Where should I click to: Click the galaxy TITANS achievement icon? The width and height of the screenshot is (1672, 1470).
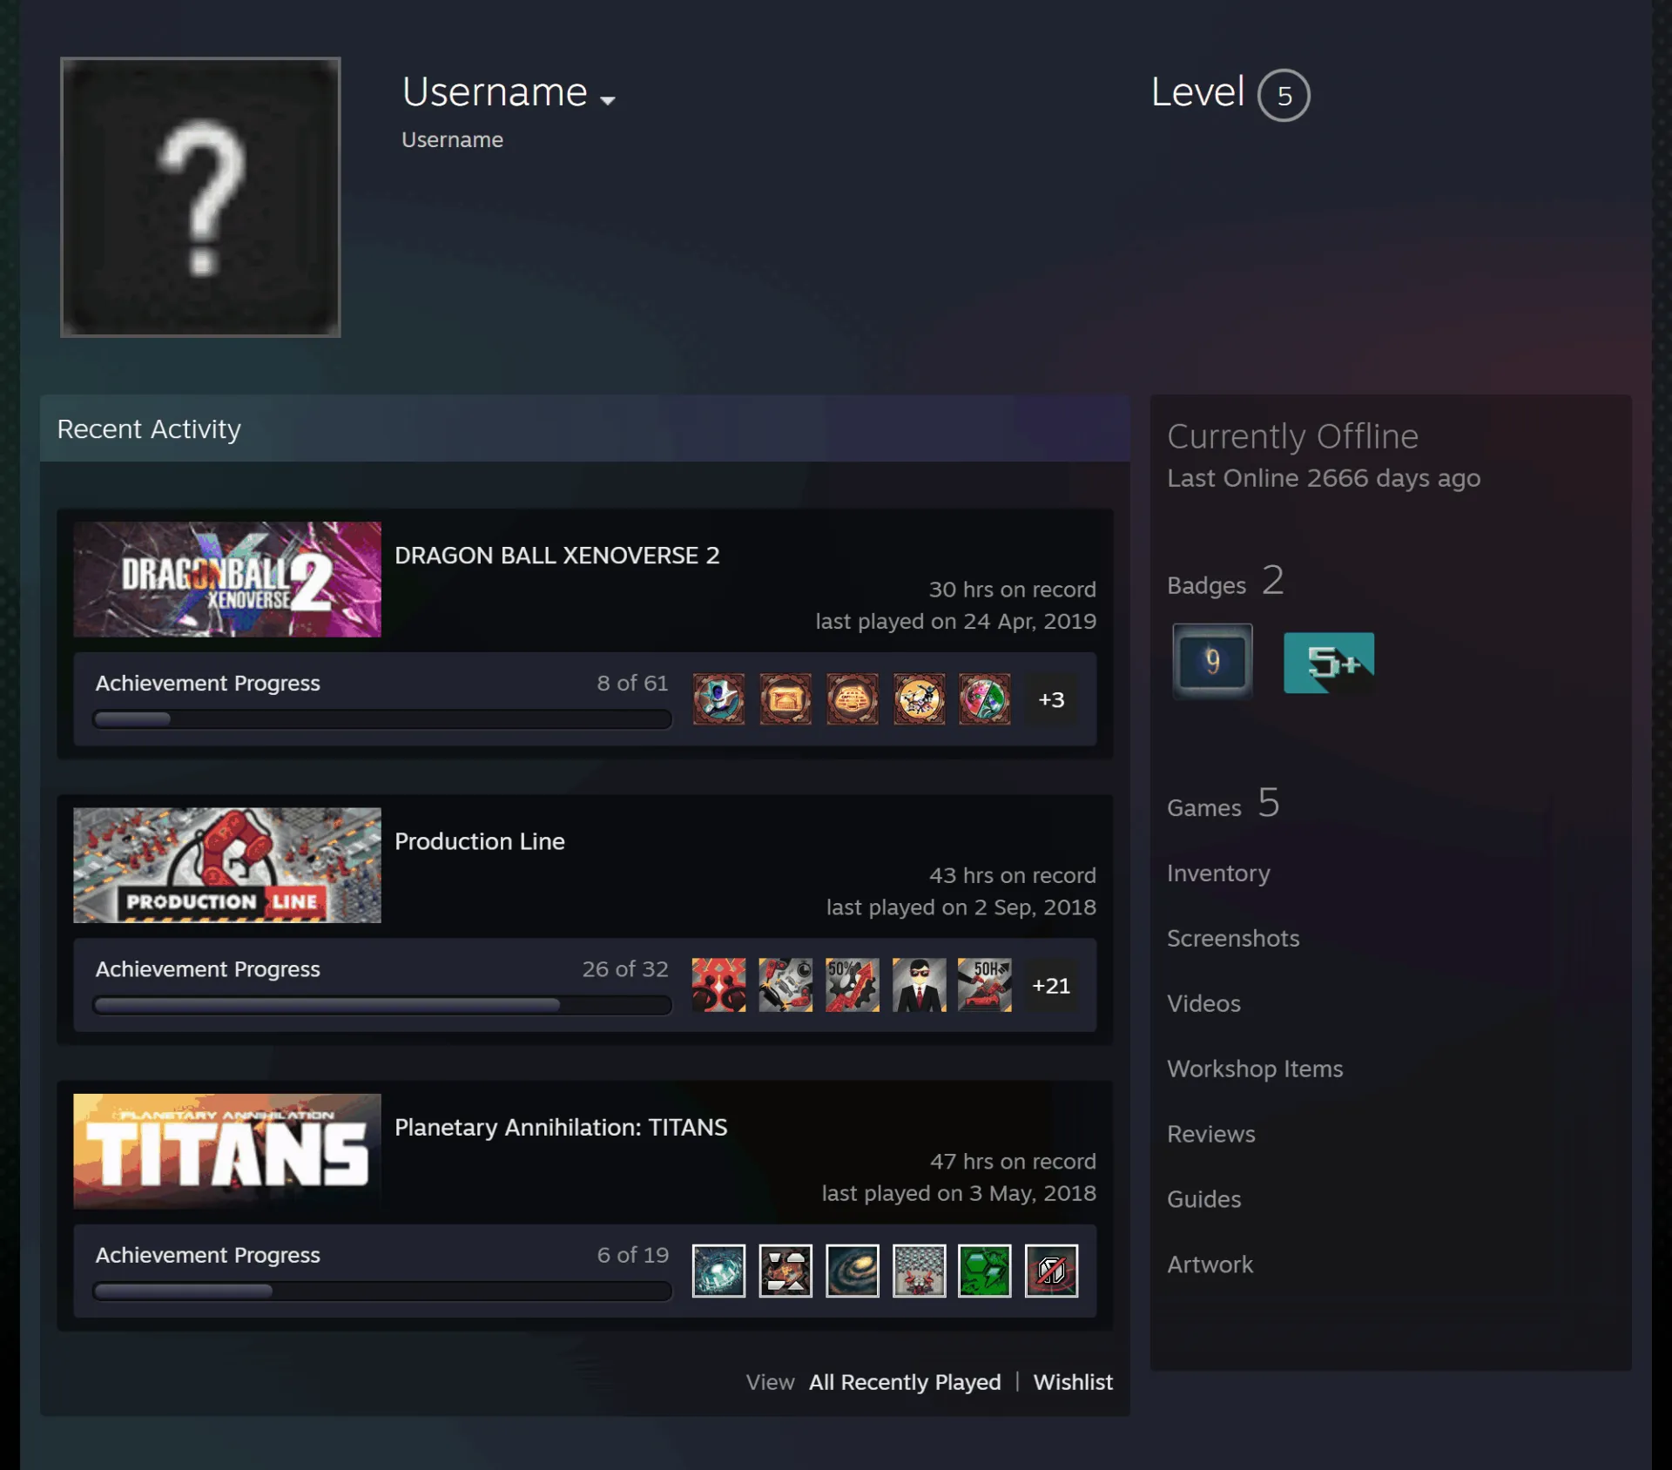click(853, 1271)
